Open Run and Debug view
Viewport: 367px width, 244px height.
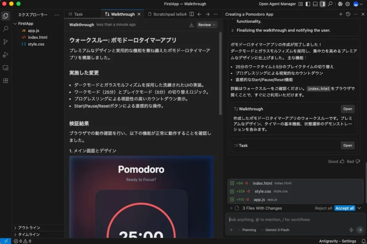tap(5, 55)
